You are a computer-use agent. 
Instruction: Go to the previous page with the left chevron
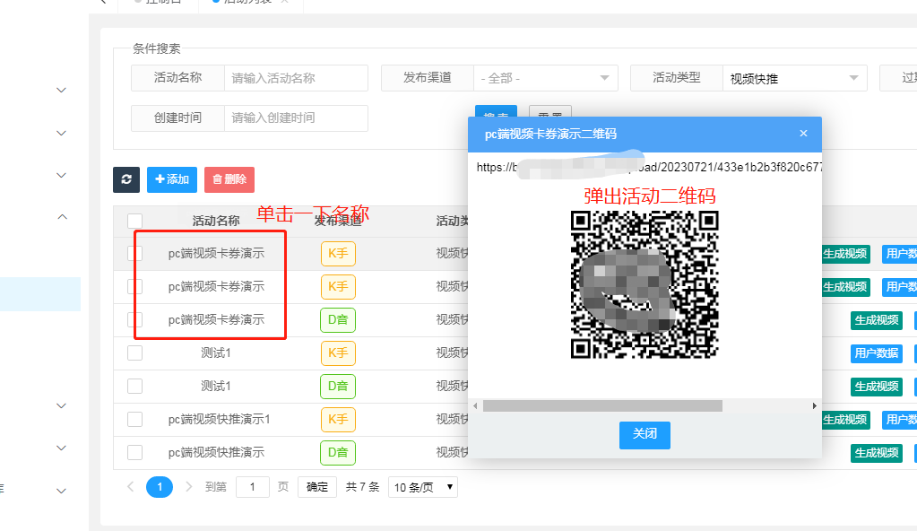(130, 486)
